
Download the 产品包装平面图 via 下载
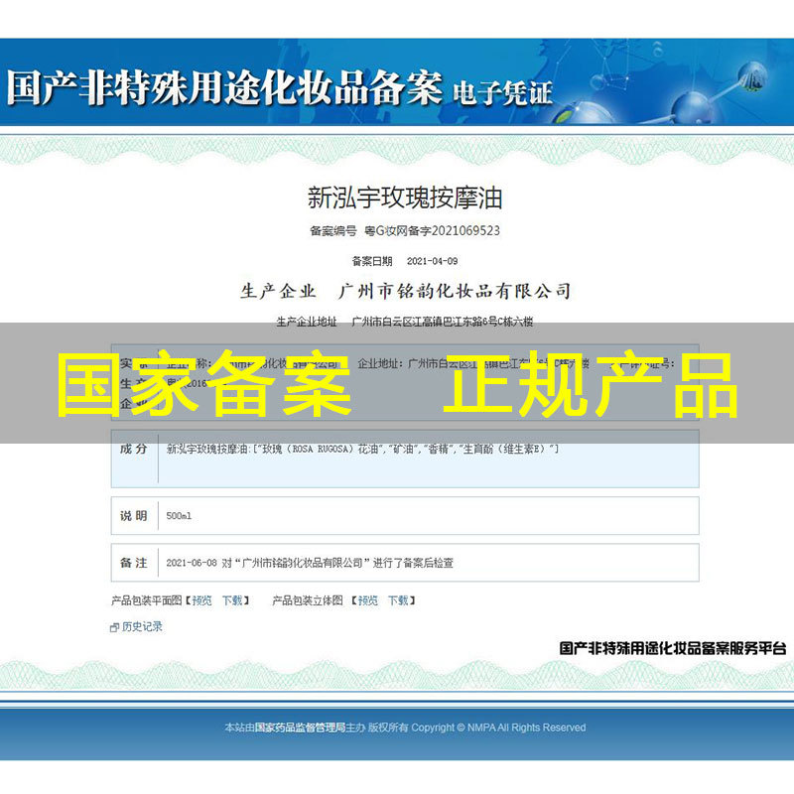pos(232,600)
